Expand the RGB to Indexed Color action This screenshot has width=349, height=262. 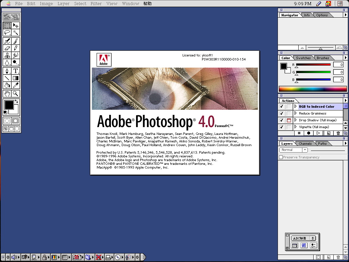coord(296,107)
